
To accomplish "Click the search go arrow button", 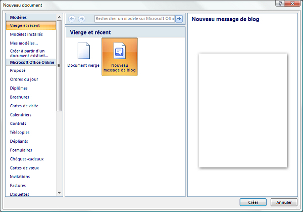I will (x=178, y=19).
